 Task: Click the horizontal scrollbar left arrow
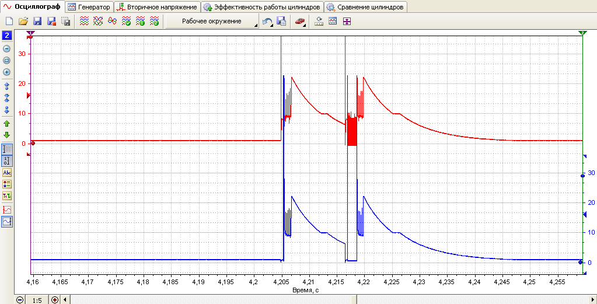point(64,300)
